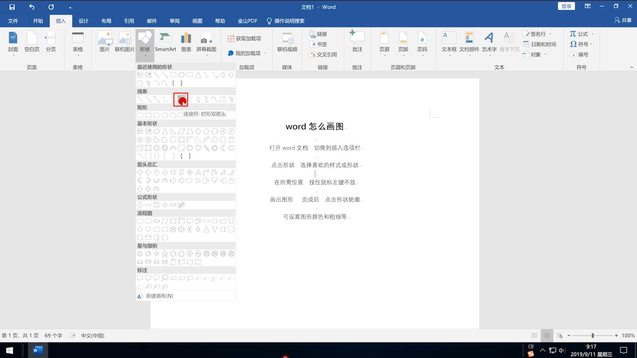Screen dimensions: 637x358
Task: Open 联机图片 online pictures
Action: [x=125, y=43]
